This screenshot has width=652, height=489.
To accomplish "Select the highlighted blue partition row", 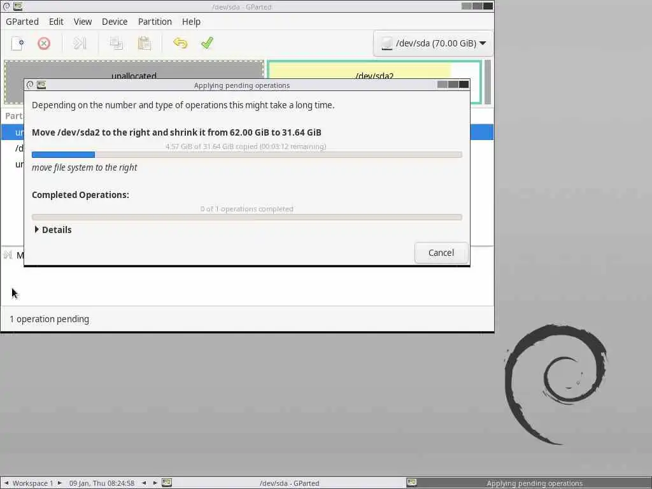I will coord(247,132).
